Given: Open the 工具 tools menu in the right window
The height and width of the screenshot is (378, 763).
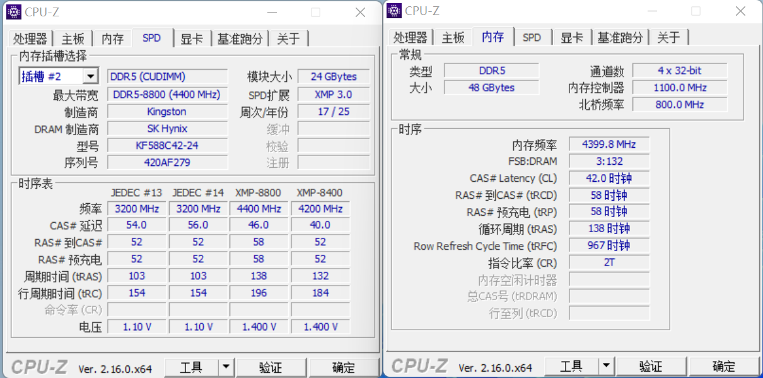Looking at the screenshot, I should [x=572, y=365].
